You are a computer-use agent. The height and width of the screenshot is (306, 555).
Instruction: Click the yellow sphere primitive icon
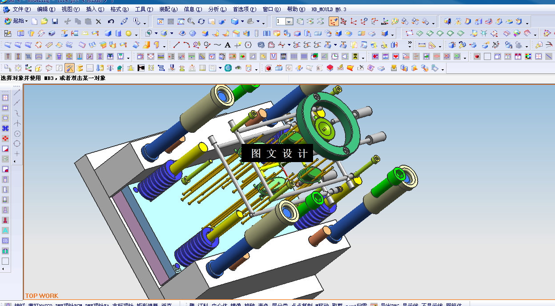coord(129,33)
